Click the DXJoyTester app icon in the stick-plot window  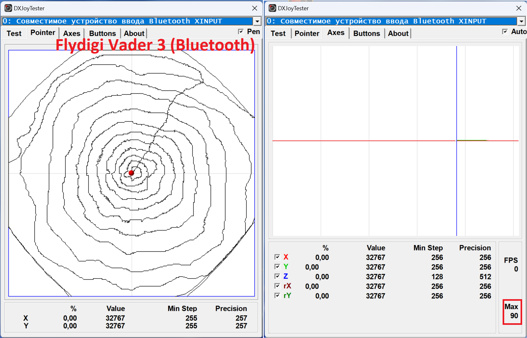pyautogui.click(x=8, y=8)
